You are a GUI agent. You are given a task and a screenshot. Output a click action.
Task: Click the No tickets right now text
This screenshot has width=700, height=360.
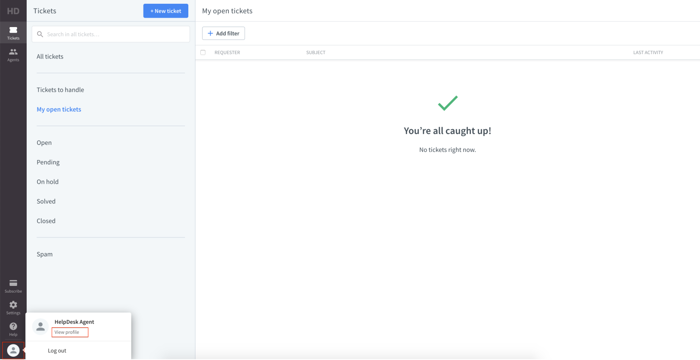pos(447,150)
